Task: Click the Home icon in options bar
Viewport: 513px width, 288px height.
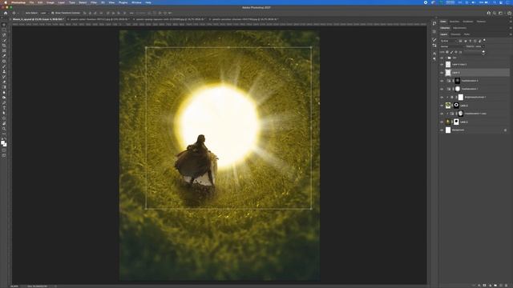Action: tap(6, 13)
